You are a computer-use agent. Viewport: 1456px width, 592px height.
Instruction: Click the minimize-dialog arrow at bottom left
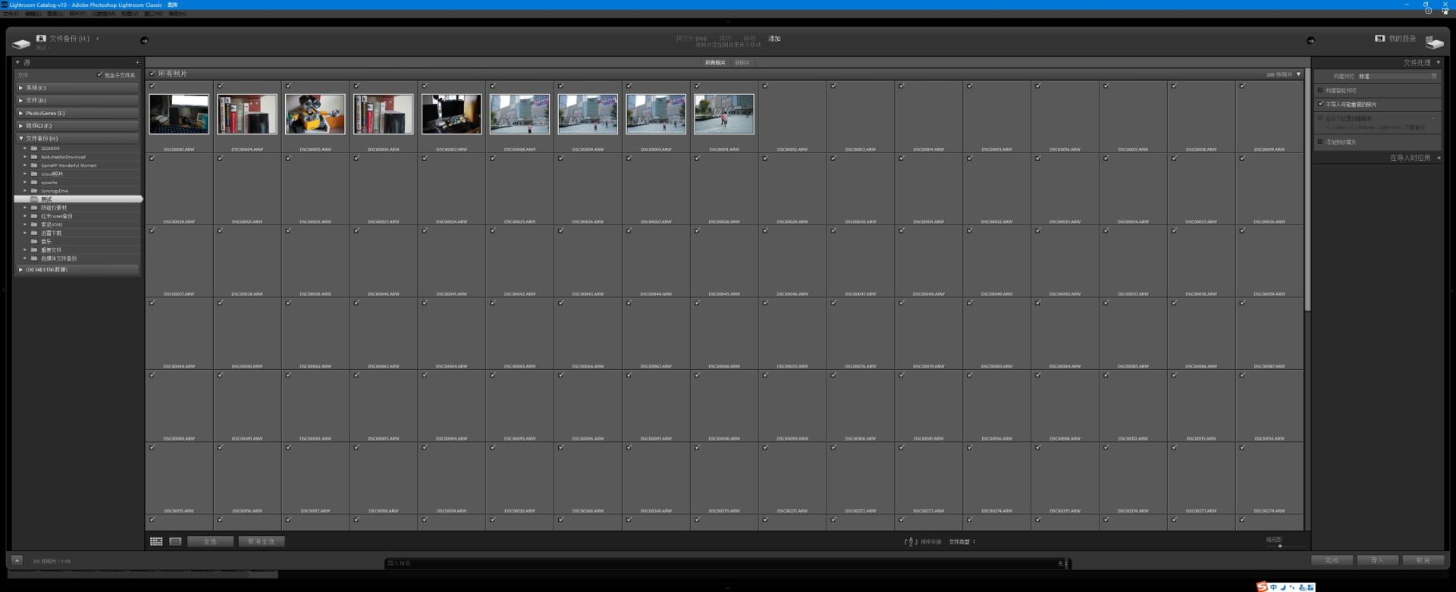[17, 560]
